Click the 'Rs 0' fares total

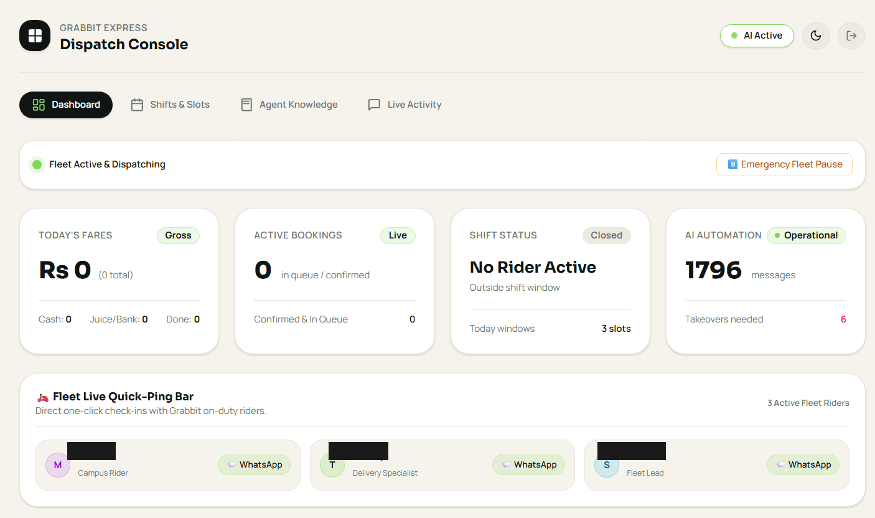(65, 270)
